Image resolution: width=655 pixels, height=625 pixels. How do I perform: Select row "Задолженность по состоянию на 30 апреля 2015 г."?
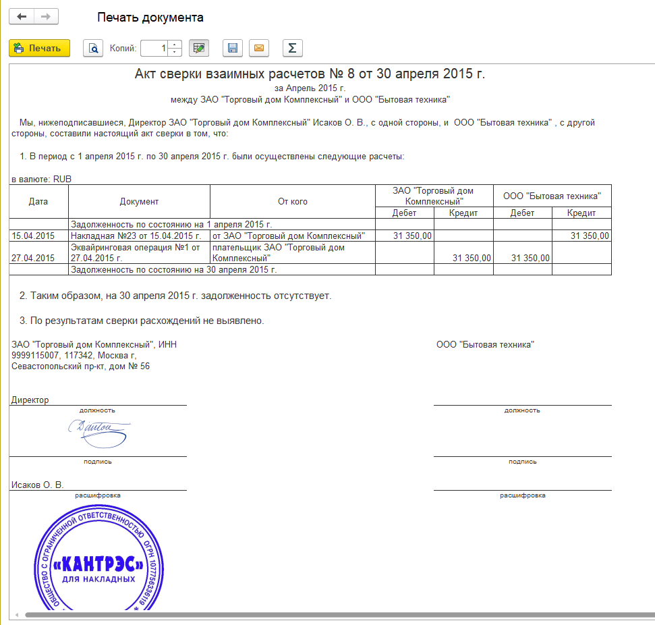click(x=221, y=270)
